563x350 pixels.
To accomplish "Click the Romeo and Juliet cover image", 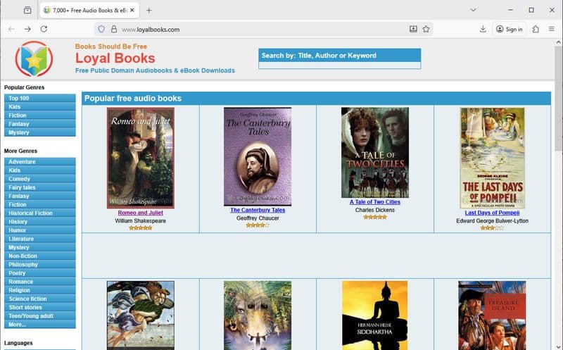I will pos(140,158).
